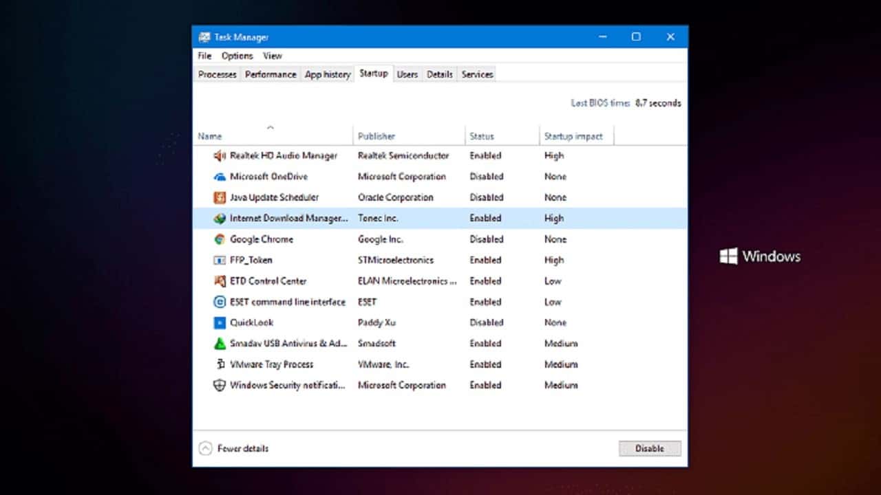Screen dimensions: 881x495
Task: Click the Google Chrome icon
Action: 220,239
